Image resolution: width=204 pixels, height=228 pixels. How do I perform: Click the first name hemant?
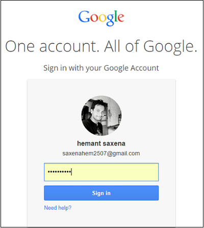(89, 143)
